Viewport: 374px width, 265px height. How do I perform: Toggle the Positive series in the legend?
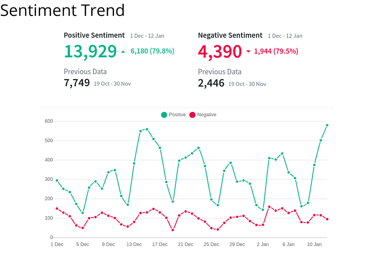173,115
